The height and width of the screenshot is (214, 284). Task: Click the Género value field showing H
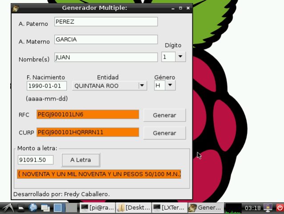(159, 85)
